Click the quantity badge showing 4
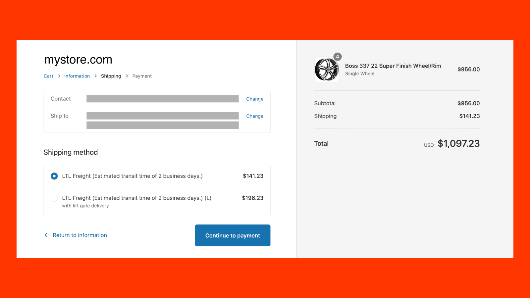The width and height of the screenshot is (530, 298). coord(337,57)
